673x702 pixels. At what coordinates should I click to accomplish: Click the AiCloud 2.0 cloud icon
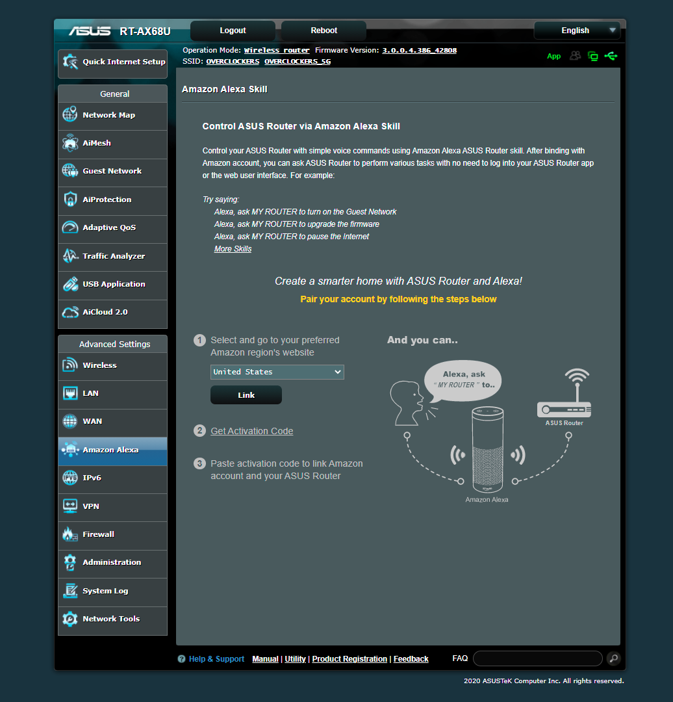tap(70, 312)
